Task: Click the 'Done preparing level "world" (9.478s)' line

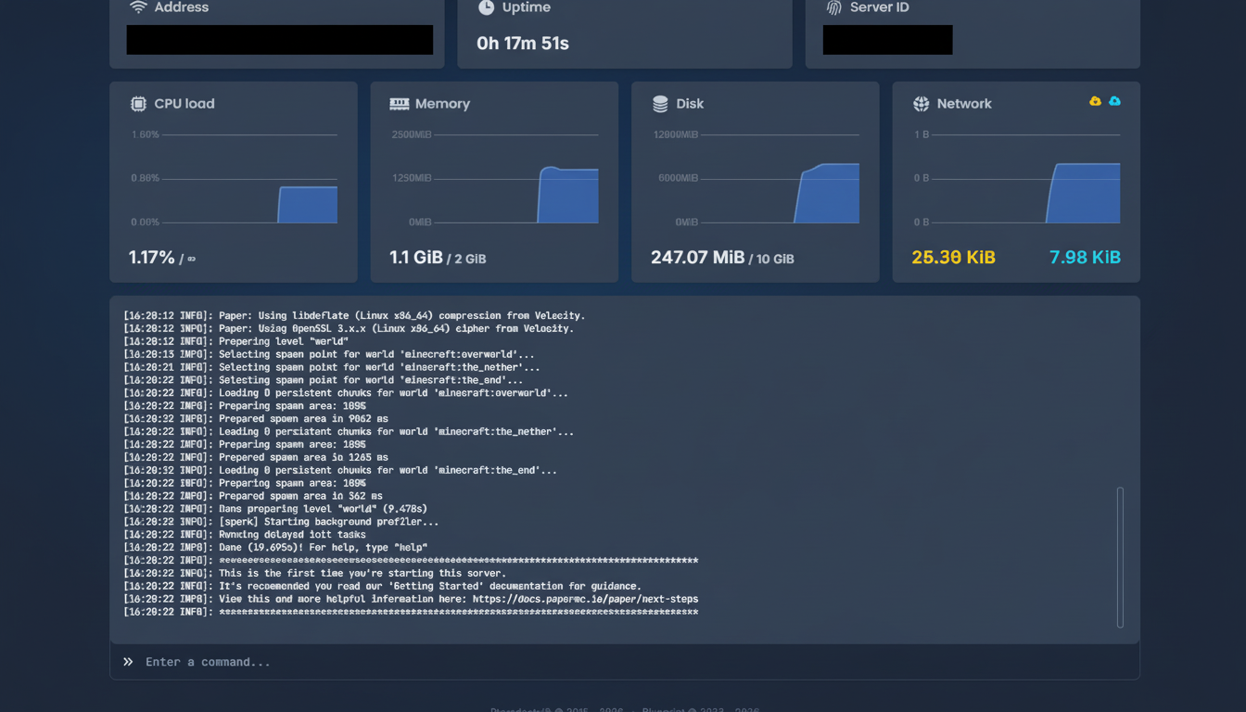Action: 275,510
